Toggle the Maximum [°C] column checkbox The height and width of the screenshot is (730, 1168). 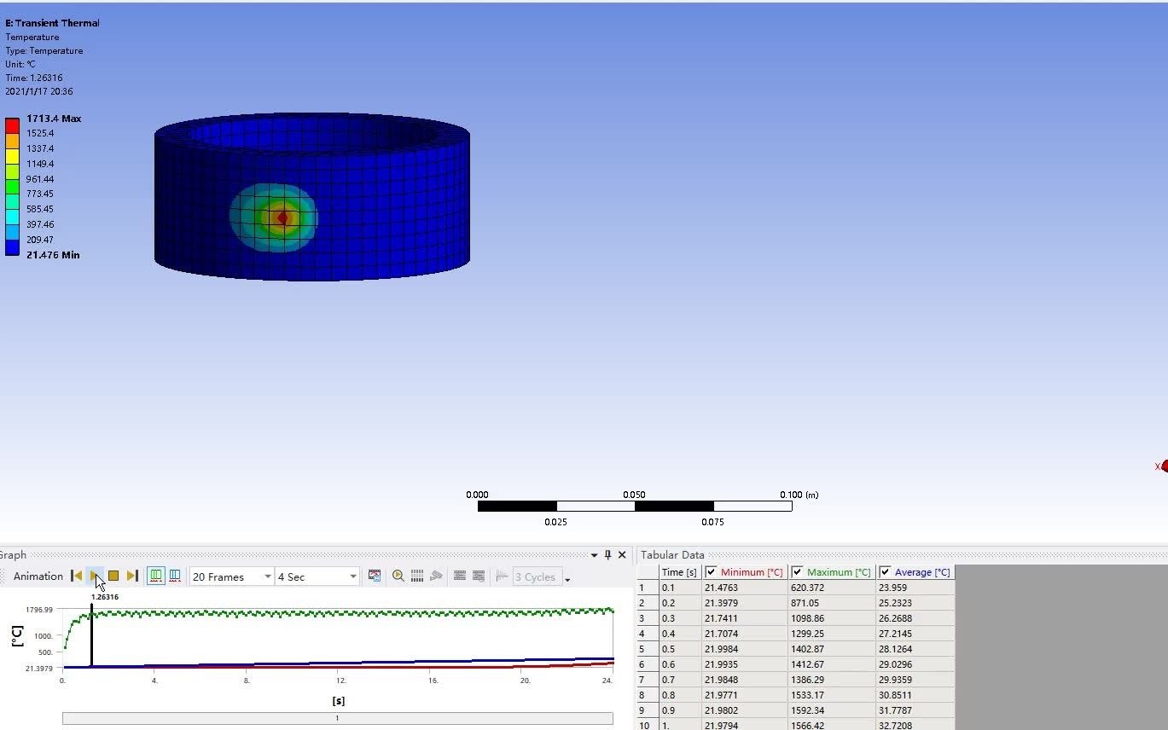click(x=797, y=572)
